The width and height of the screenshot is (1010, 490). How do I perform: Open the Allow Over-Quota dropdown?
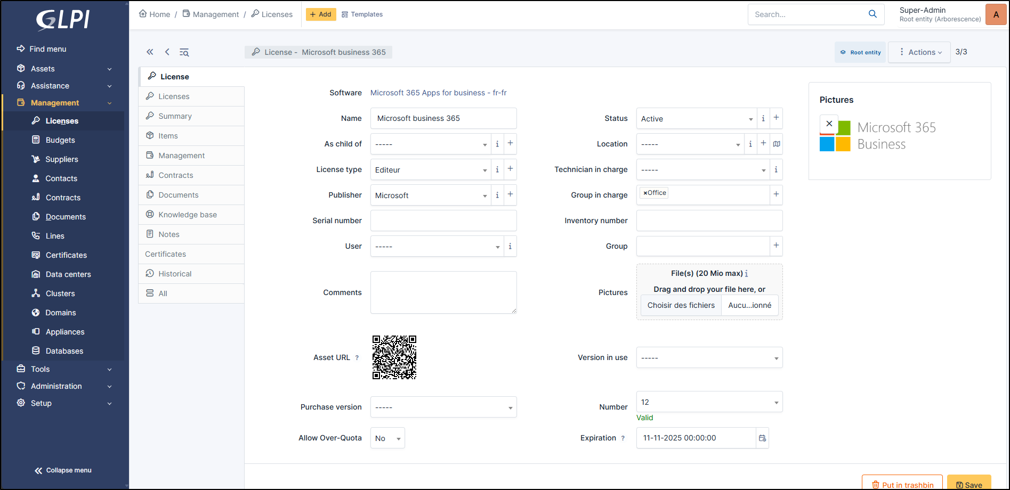pos(387,438)
